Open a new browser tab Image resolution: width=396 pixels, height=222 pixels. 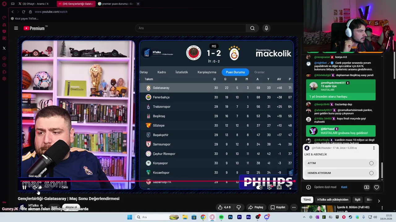138,4
